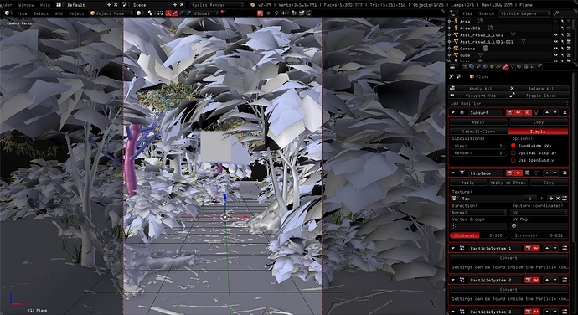
Task: Move the Subsurf modifier up
Action: 547,112
